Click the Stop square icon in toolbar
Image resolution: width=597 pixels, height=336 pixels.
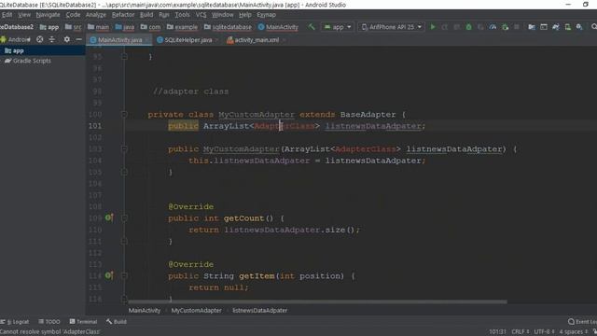517,27
